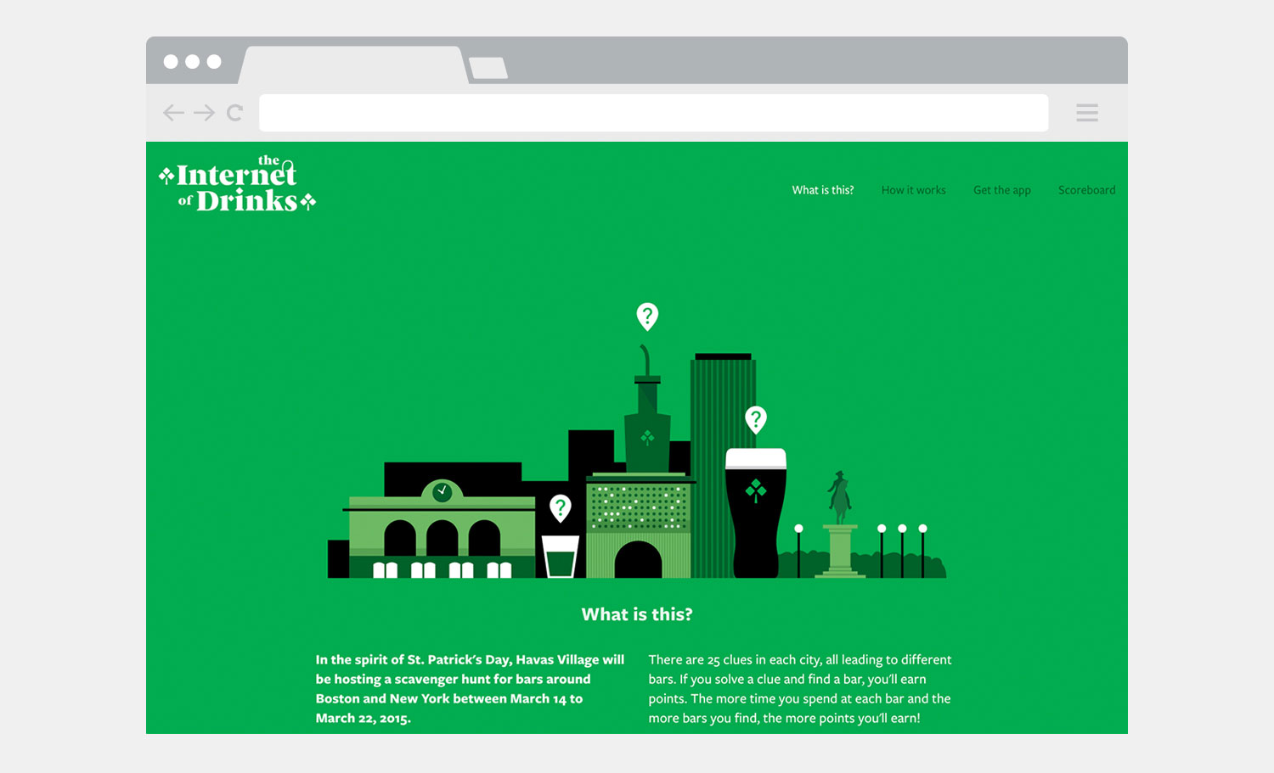Screen dimensions: 1274x773
Task: Open the 'Get the app' nav link
Action: (x=1002, y=190)
